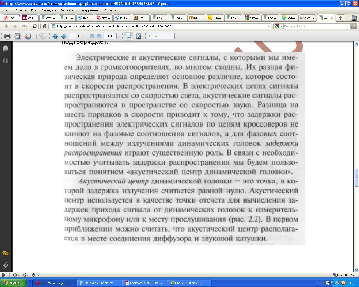
Task: Open the comments panel in the sidebar
Action: (x=5, y=253)
